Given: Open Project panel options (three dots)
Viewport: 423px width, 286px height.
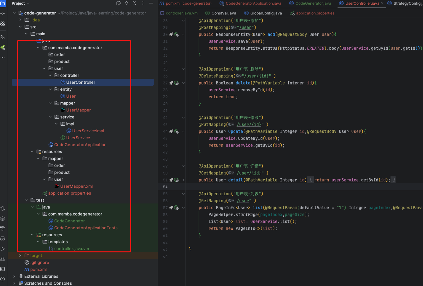Looking at the screenshot, I should click(x=143, y=3).
